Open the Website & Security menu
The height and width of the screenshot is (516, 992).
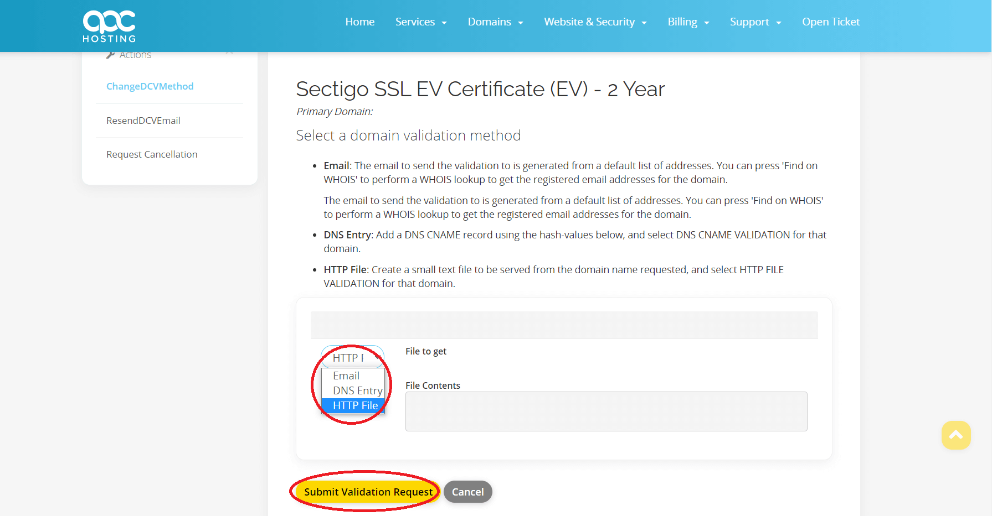(x=595, y=22)
